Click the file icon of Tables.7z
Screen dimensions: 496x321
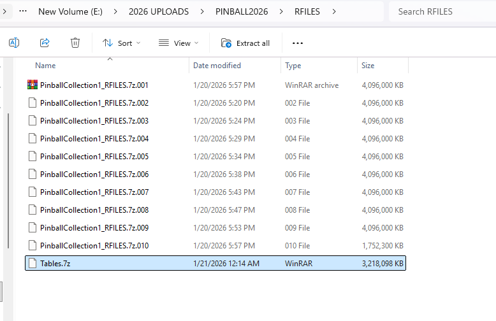click(33, 263)
